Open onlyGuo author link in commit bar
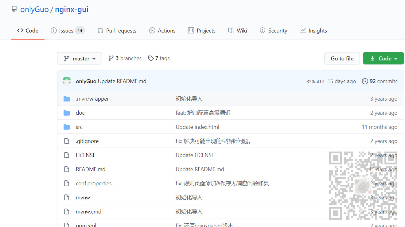 (86, 81)
